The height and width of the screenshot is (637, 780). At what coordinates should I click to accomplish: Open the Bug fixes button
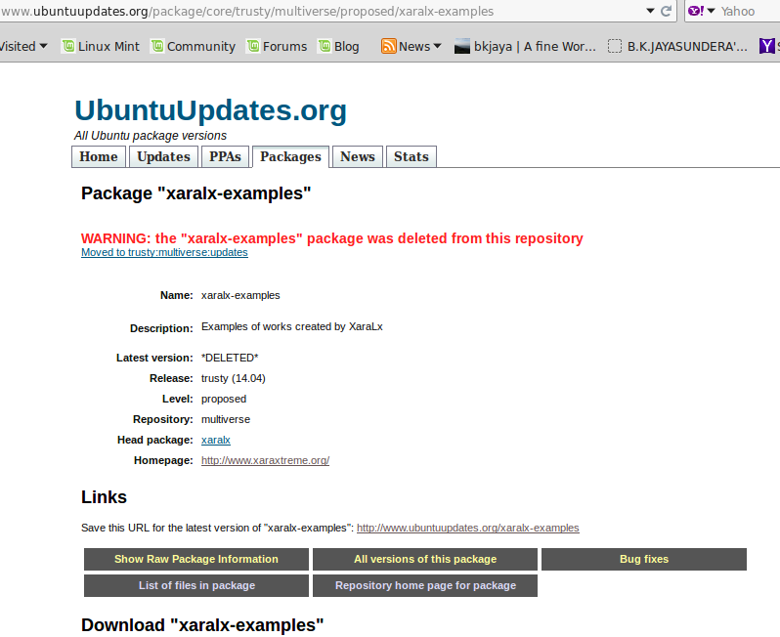(x=644, y=559)
